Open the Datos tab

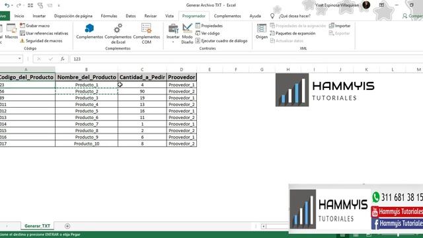(131, 16)
